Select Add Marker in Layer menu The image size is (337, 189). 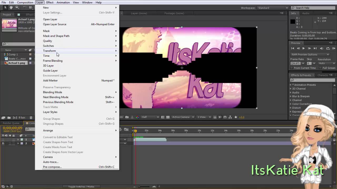[x=77, y=81]
